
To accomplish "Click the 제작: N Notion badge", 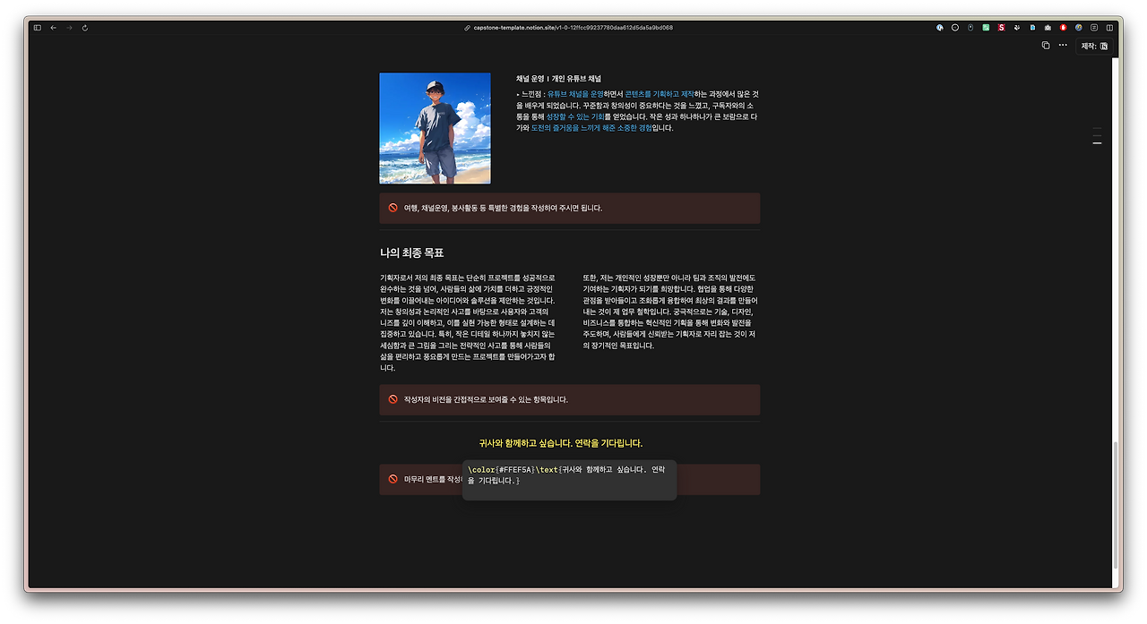I will (1094, 46).
